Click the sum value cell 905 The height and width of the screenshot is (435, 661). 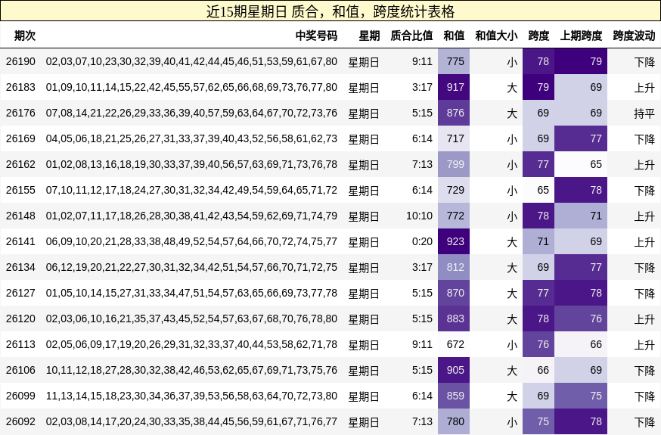pos(454,370)
